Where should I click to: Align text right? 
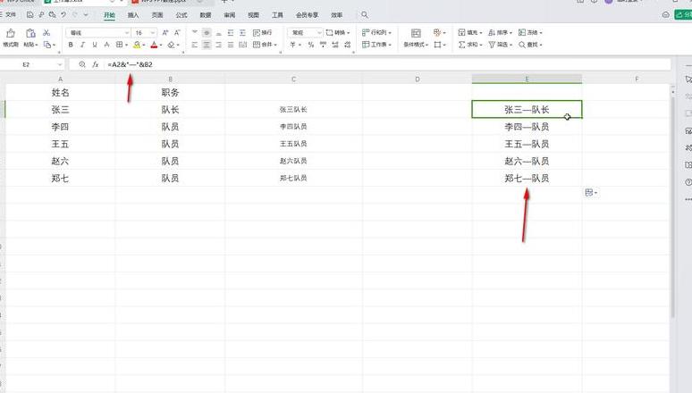(x=218, y=45)
